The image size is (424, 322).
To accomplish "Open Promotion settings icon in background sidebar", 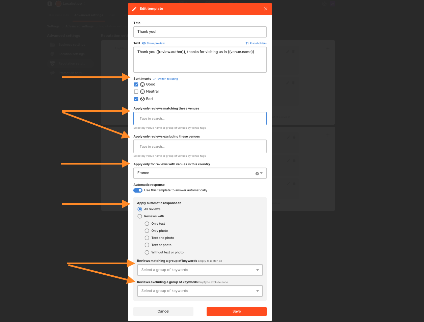I will pyautogui.click(x=52, y=73).
